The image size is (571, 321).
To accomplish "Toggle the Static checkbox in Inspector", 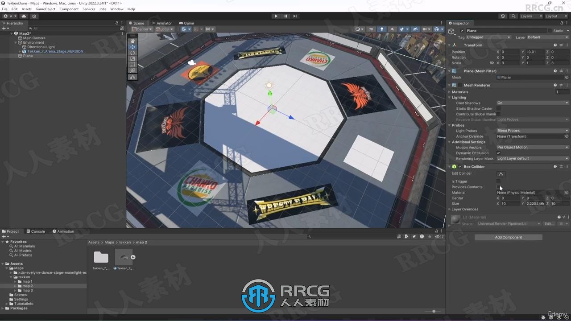I will point(549,31).
